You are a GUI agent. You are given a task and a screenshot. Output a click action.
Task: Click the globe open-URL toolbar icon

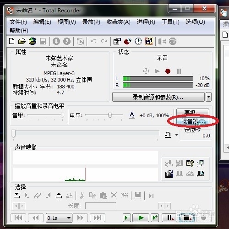pos(33,41)
